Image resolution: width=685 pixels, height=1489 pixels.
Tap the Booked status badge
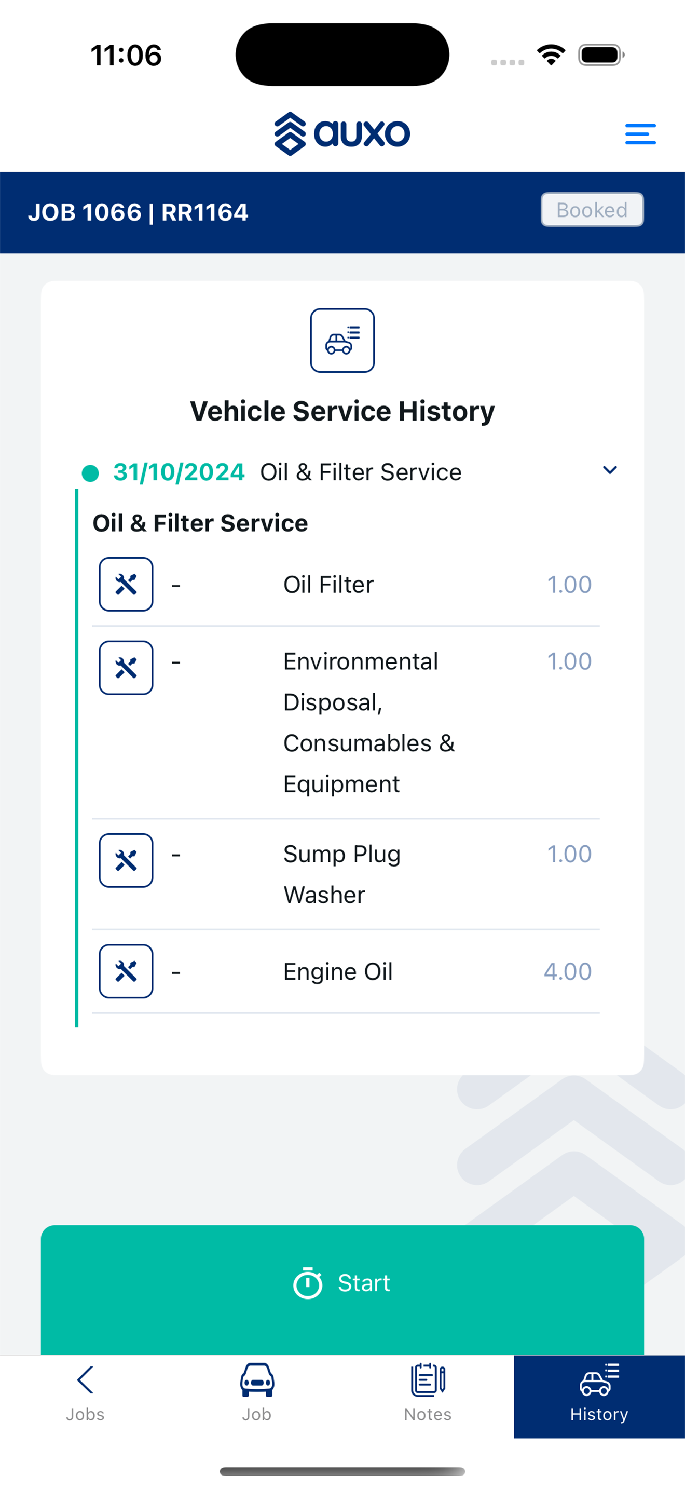tap(592, 210)
